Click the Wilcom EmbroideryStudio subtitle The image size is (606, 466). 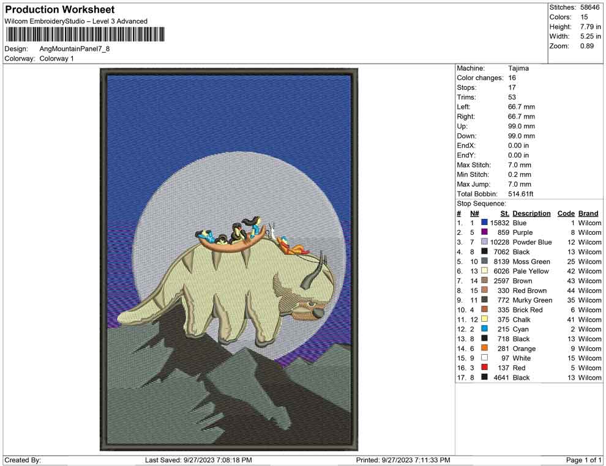coord(76,21)
